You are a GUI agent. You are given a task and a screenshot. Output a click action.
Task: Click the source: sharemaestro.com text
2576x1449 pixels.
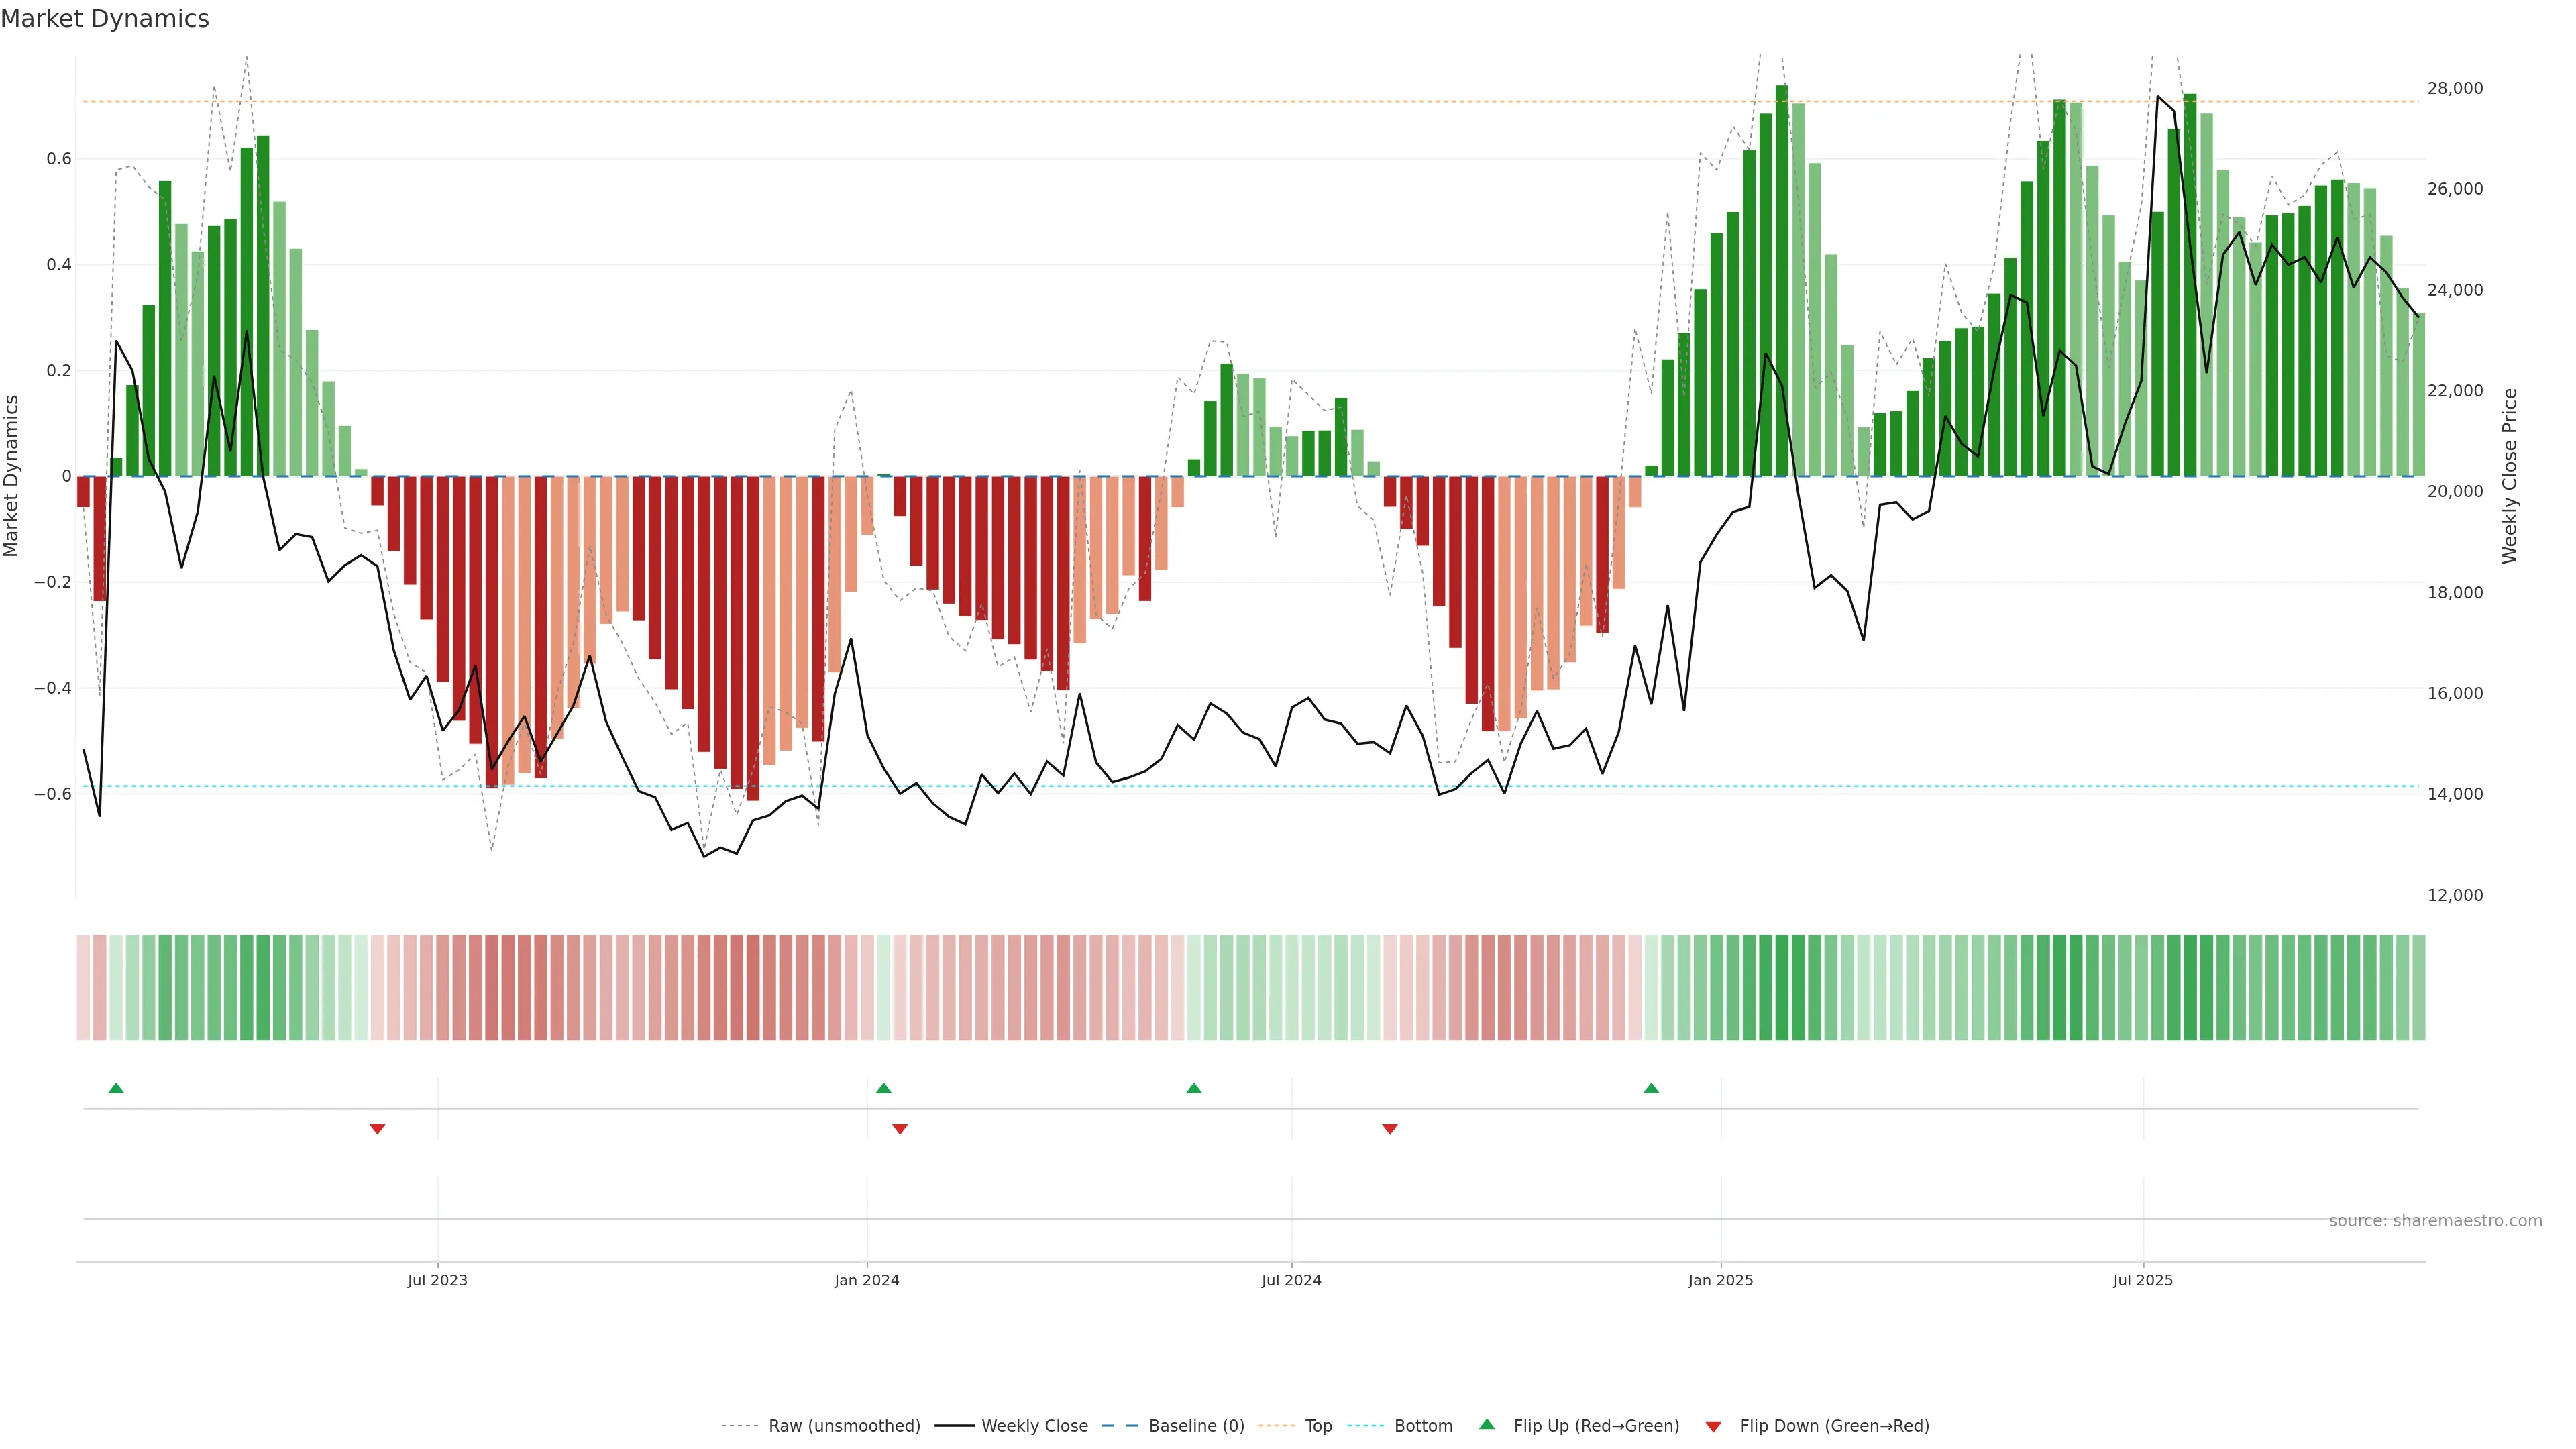tap(2435, 1221)
